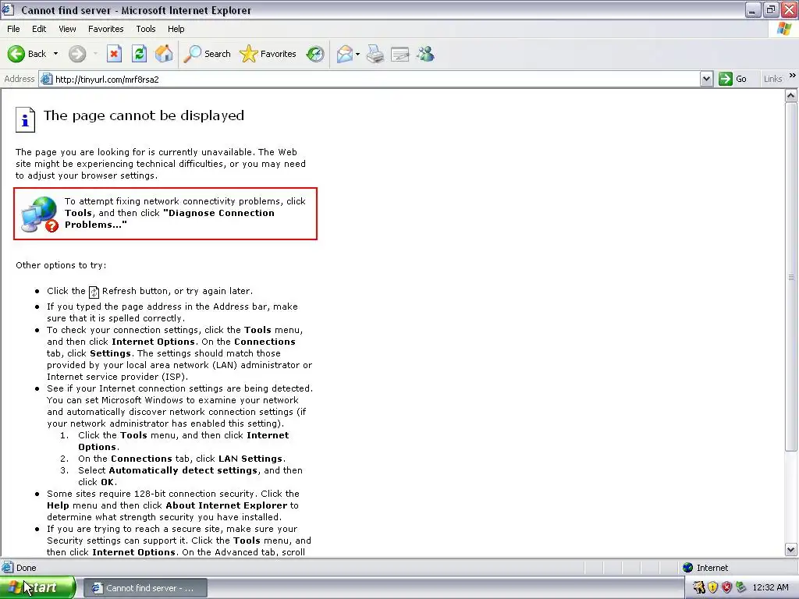The width and height of the screenshot is (799, 599).
Task: Minimize the Internet Explorer window
Action: (x=753, y=9)
